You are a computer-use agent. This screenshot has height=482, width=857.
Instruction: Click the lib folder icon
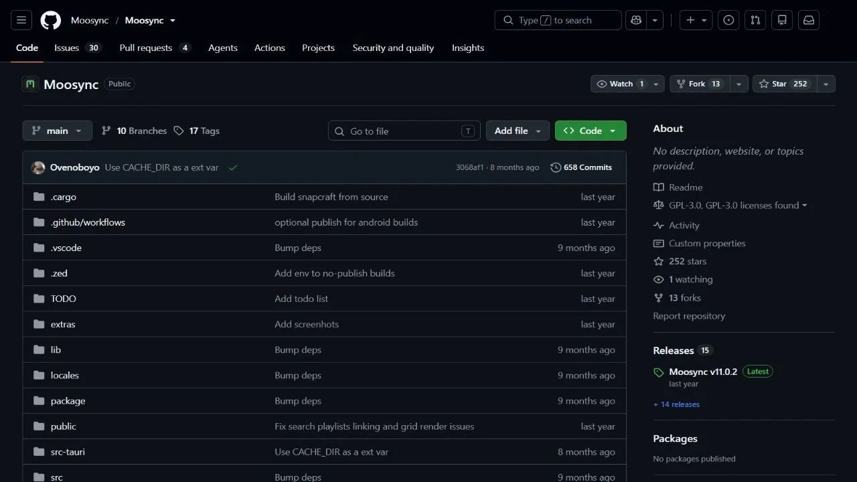tap(39, 349)
